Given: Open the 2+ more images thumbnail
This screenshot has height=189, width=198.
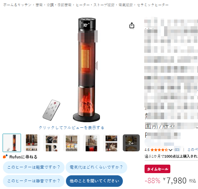Looking at the screenshot, I should click(x=131, y=143).
